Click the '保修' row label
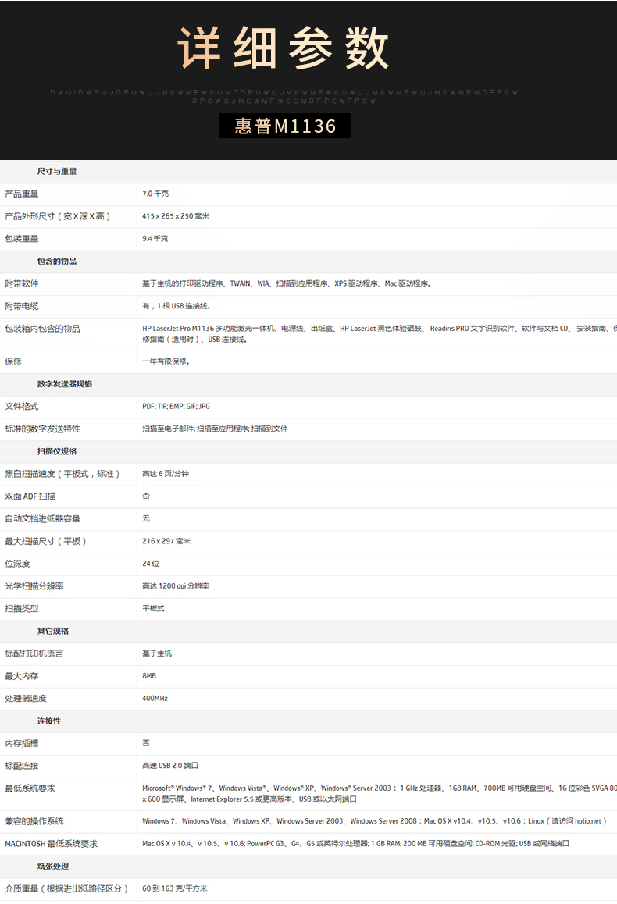 coord(13,361)
